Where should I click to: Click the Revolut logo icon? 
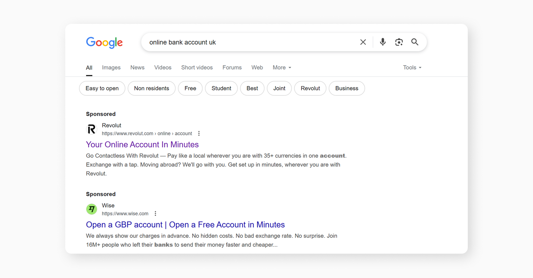pos(92,129)
